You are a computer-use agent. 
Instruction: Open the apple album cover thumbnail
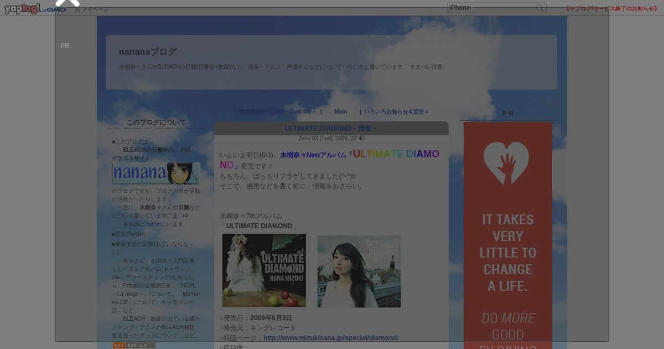(x=264, y=270)
